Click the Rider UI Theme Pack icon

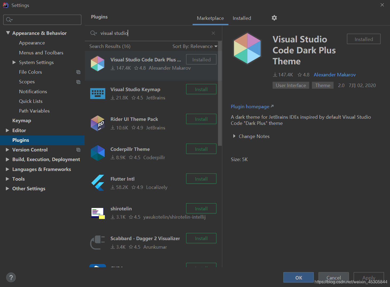98,123
